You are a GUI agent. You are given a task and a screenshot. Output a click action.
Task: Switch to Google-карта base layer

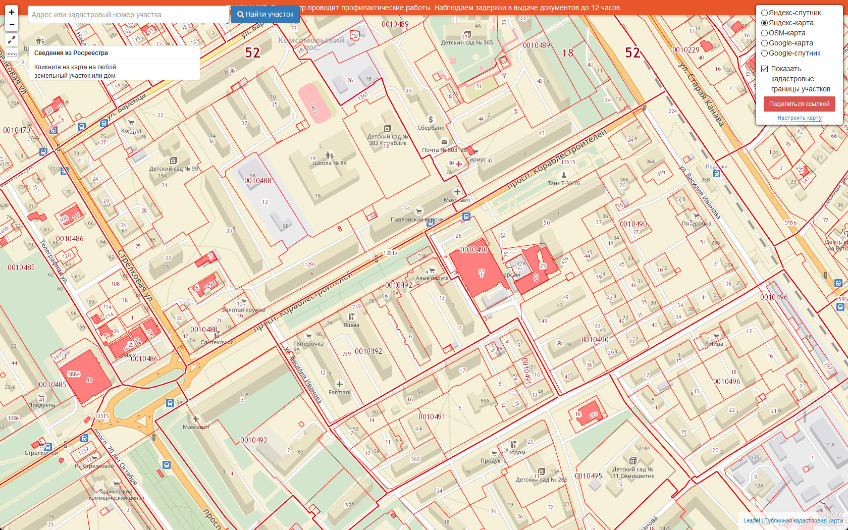[x=765, y=43]
